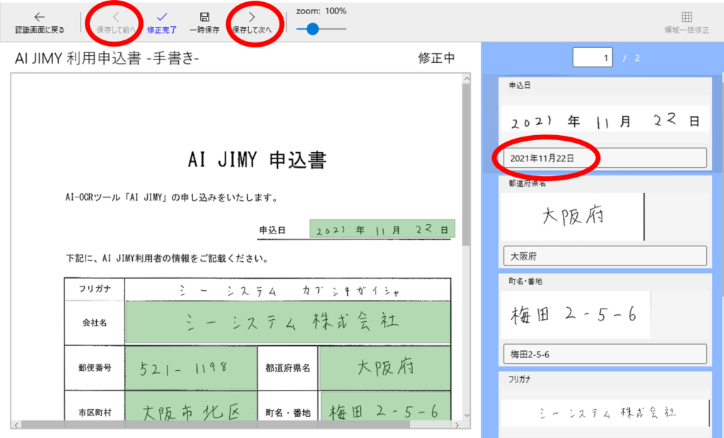Edit the 2021年11月22日 recognized text field
This screenshot has width=724, height=438.
[605, 158]
